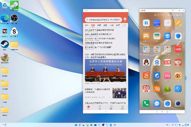
Task: Open the Toutiao news app icon
Action: (x=168, y=63)
